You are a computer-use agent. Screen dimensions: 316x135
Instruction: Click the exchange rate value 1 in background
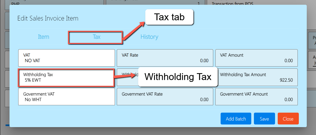(198, 3)
